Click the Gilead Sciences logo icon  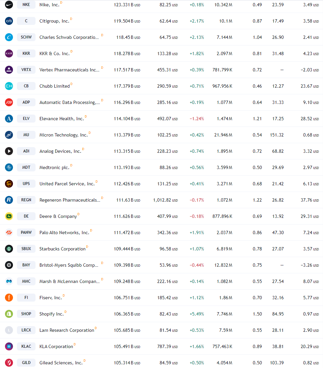click(x=9, y=363)
